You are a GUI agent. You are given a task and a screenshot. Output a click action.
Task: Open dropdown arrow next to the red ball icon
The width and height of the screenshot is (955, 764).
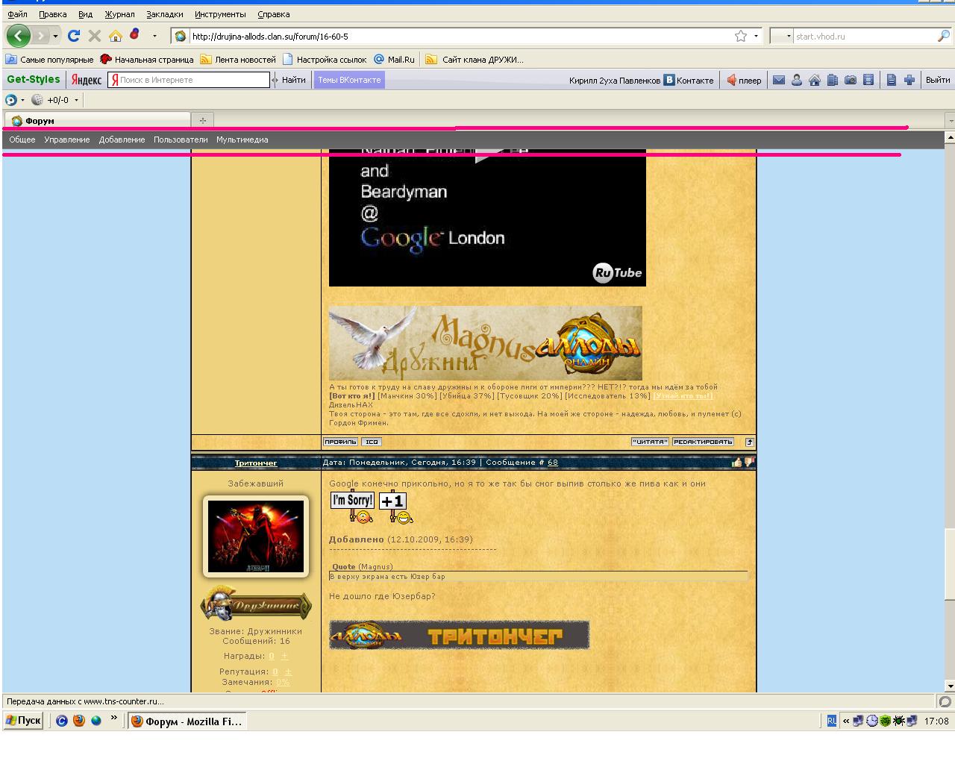pos(154,36)
